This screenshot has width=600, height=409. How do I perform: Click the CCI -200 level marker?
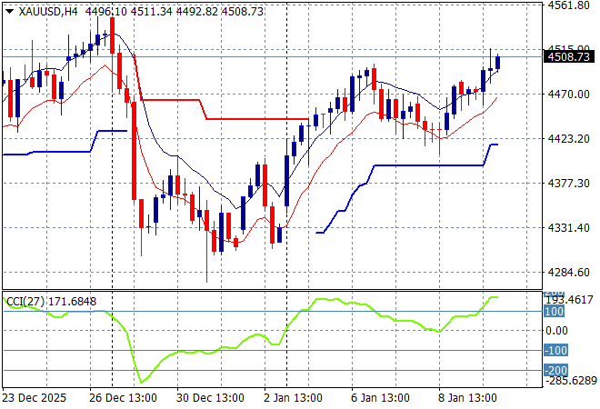[x=555, y=370]
